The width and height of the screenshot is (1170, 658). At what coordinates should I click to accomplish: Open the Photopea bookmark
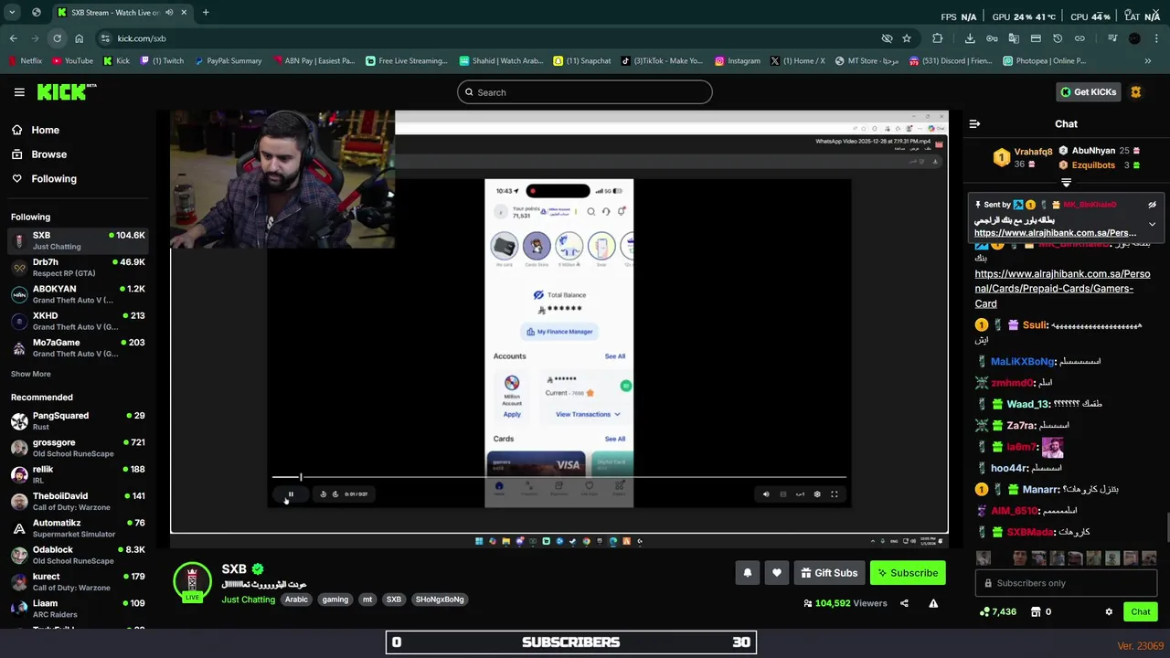(x=1044, y=61)
